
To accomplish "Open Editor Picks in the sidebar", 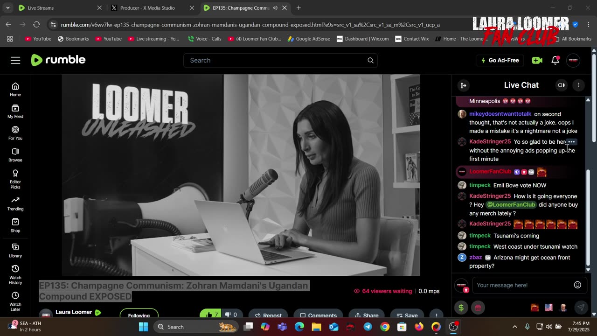I will coord(15,179).
